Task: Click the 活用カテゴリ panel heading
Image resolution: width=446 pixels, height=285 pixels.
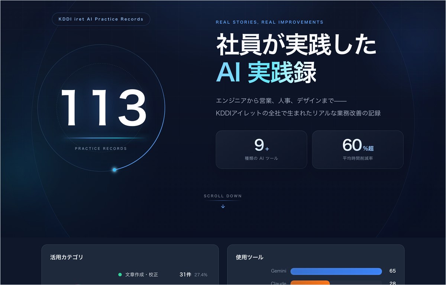Action: tap(67, 257)
